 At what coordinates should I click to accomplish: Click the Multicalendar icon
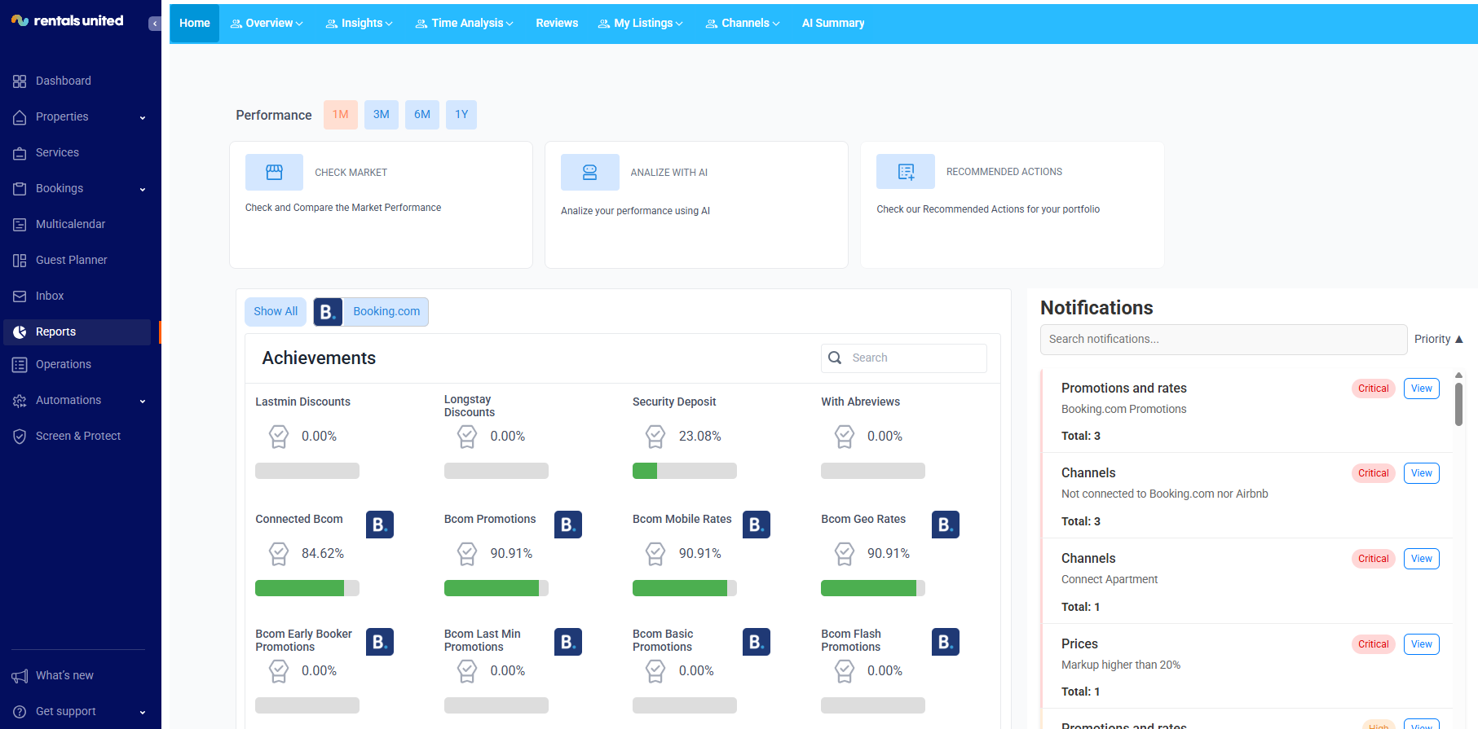coord(20,225)
